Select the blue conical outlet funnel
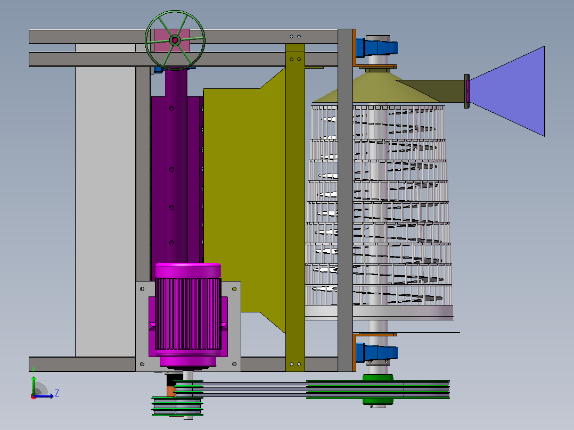The width and height of the screenshot is (574, 430). click(507, 91)
